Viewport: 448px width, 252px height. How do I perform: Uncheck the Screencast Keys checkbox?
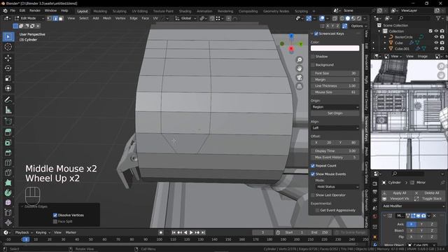(316, 34)
